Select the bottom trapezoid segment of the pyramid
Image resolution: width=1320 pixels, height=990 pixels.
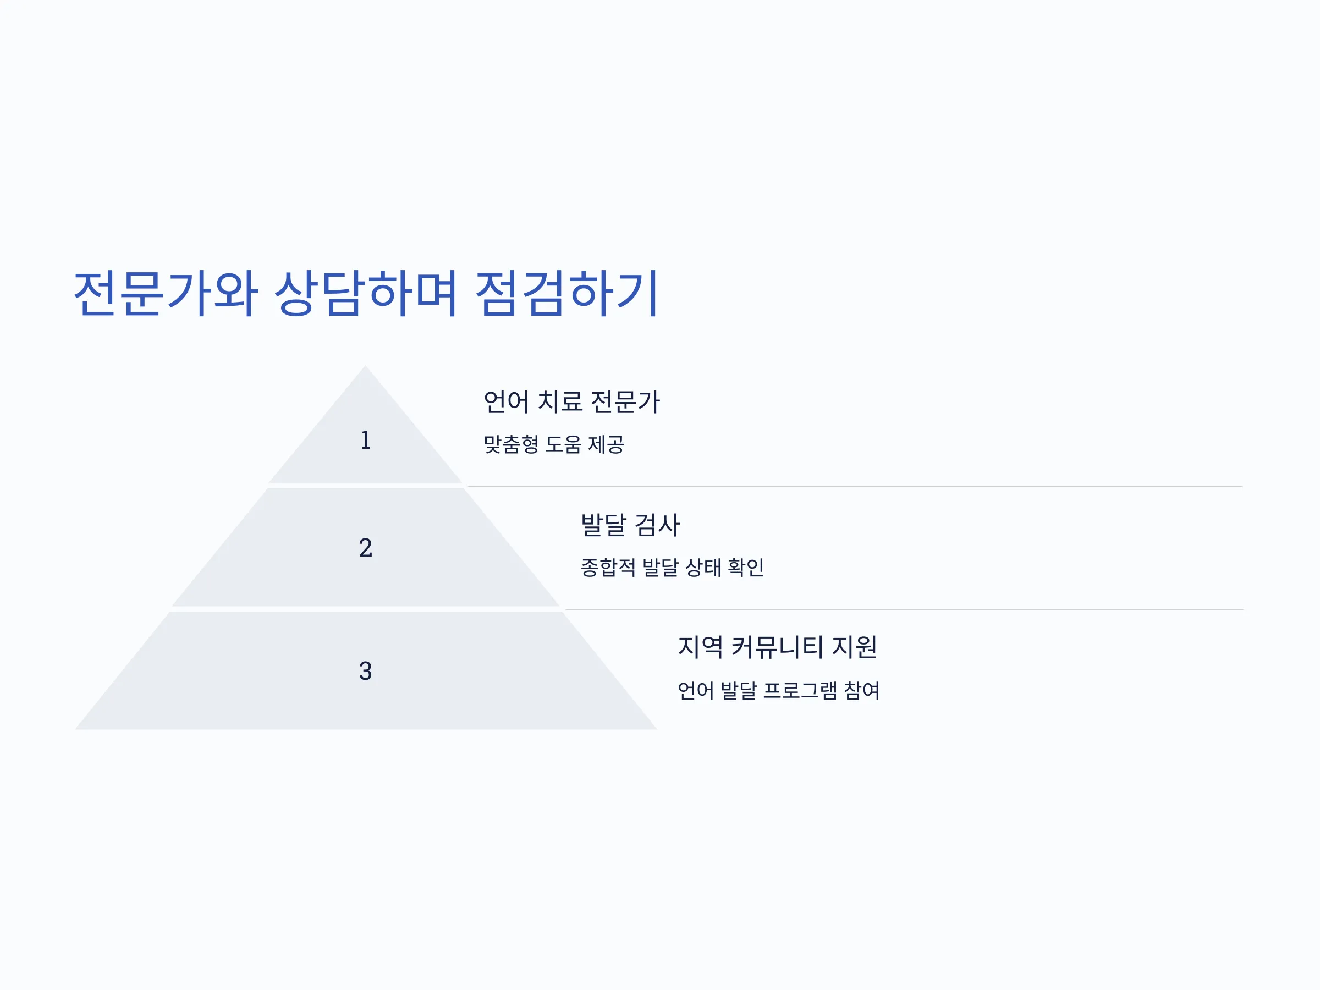tap(366, 671)
